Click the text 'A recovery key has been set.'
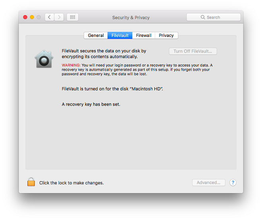Screen dimensions: 262x220 pos(91,104)
